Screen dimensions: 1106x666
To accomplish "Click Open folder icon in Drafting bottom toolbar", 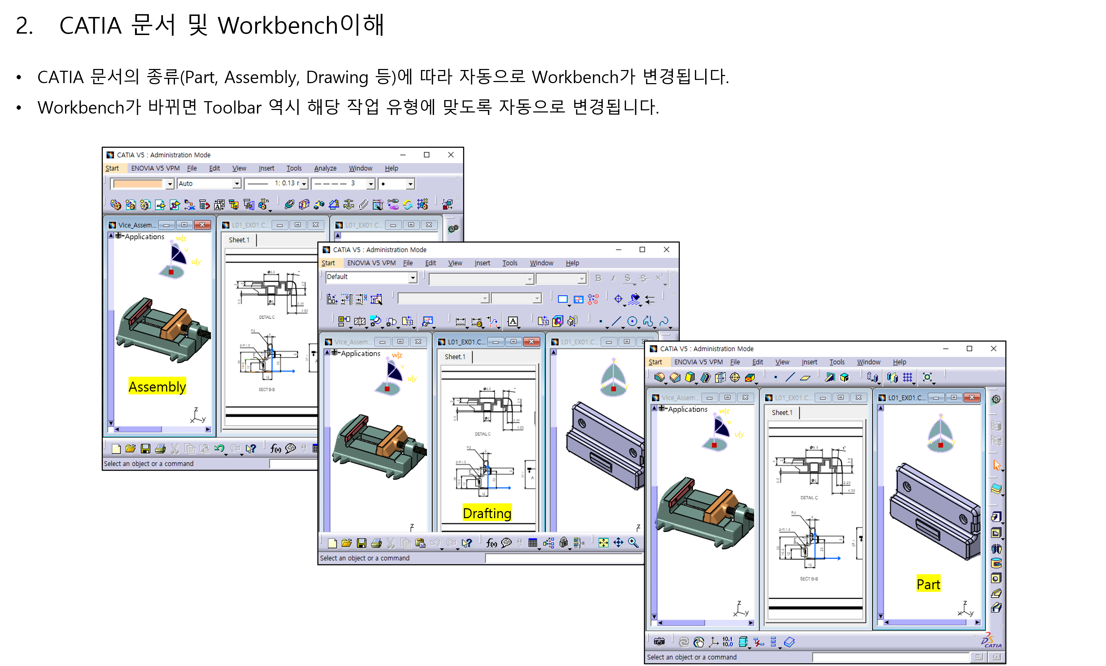I will 346,543.
